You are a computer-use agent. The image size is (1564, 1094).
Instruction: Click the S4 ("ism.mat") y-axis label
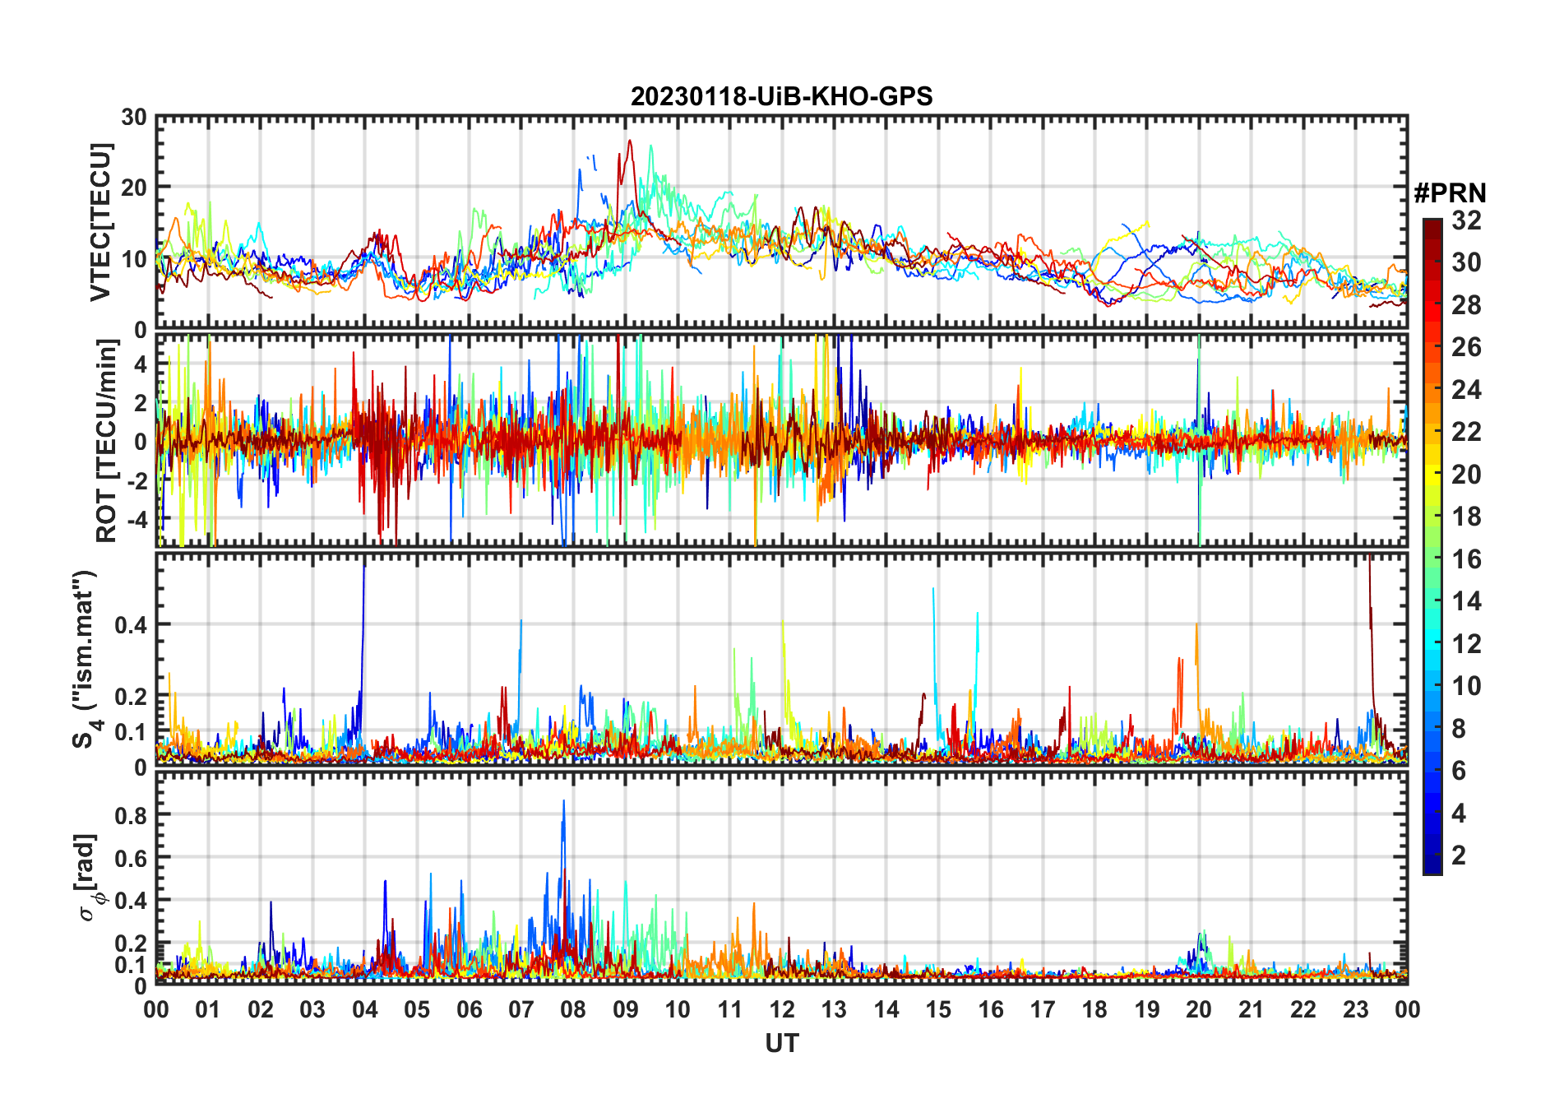pos(86,659)
